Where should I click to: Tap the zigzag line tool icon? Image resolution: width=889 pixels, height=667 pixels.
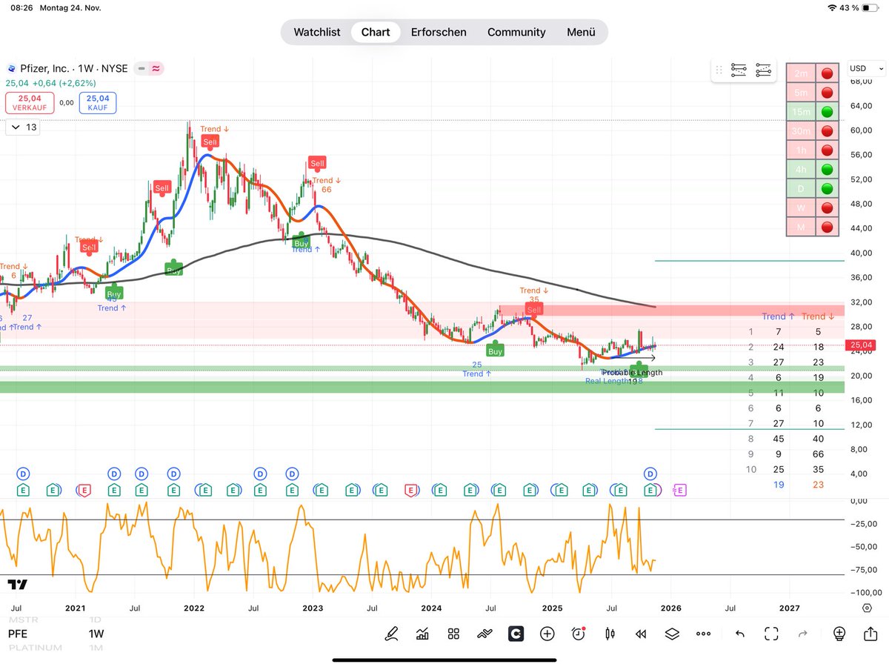[485, 634]
